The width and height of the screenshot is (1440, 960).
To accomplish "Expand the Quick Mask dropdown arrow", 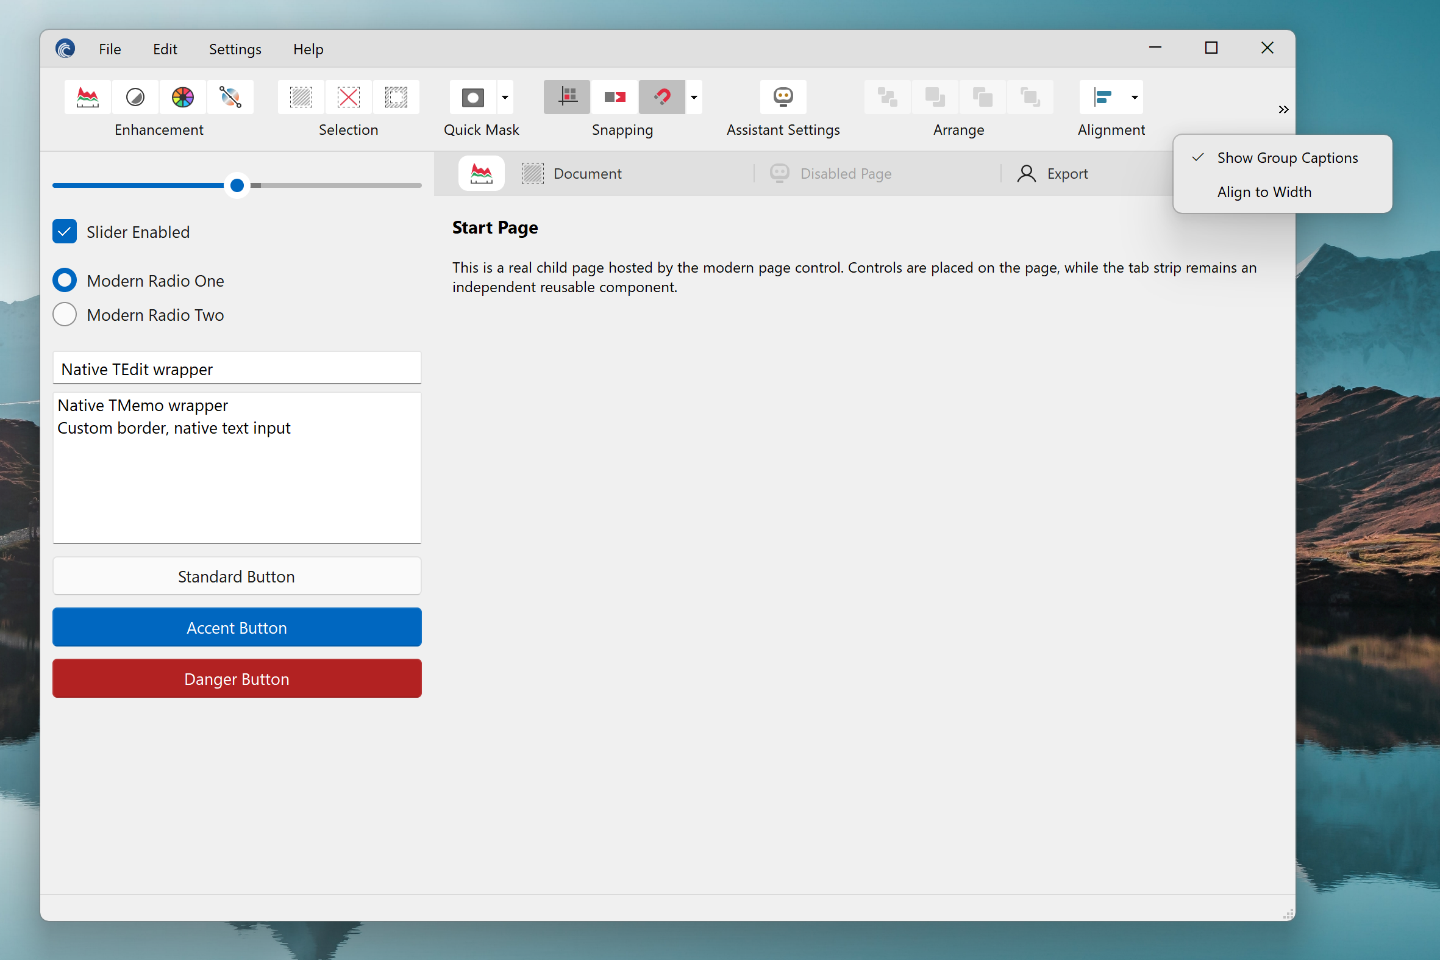I will pyautogui.click(x=505, y=97).
